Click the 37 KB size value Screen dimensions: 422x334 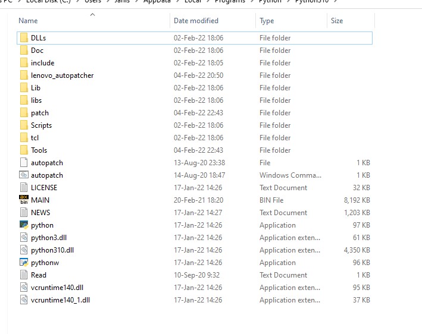361,300
